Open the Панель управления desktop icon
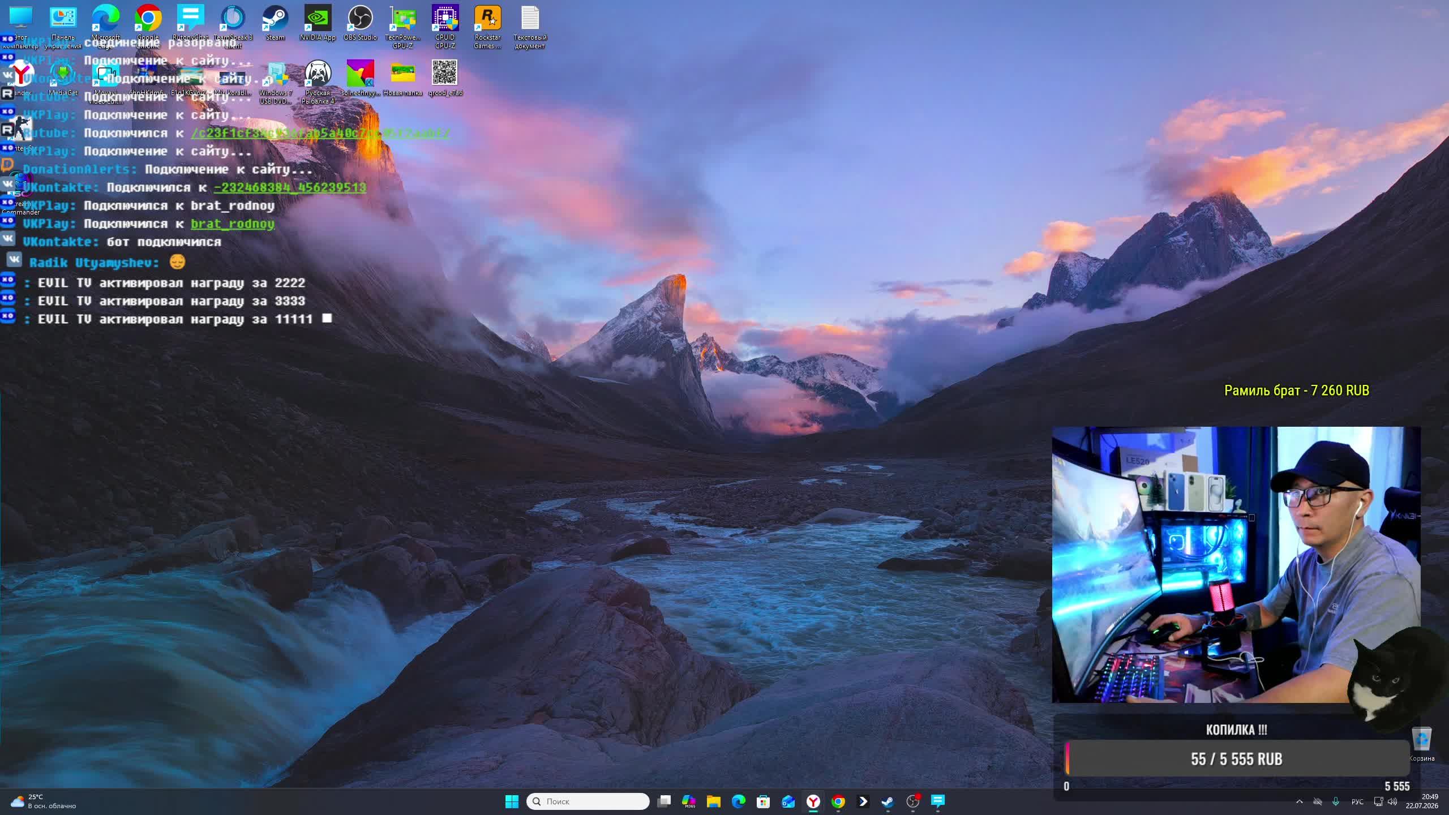1449x815 pixels. coord(63,26)
